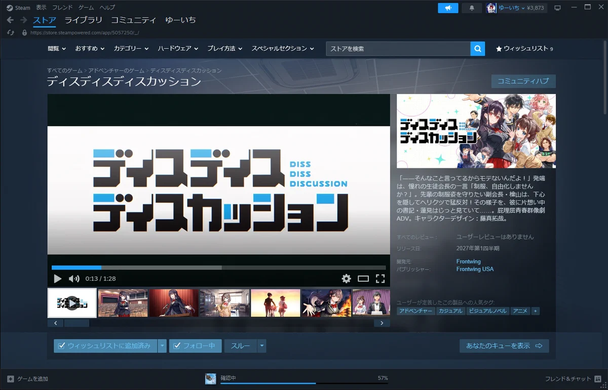The width and height of the screenshot is (608, 390).
Task: Click the trailer seek bar
Action: tap(218, 268)
